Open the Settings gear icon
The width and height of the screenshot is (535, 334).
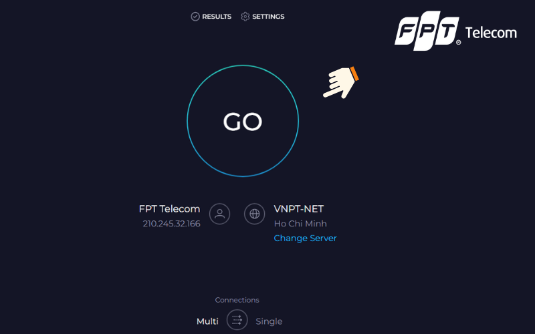(x=245, y=16)
